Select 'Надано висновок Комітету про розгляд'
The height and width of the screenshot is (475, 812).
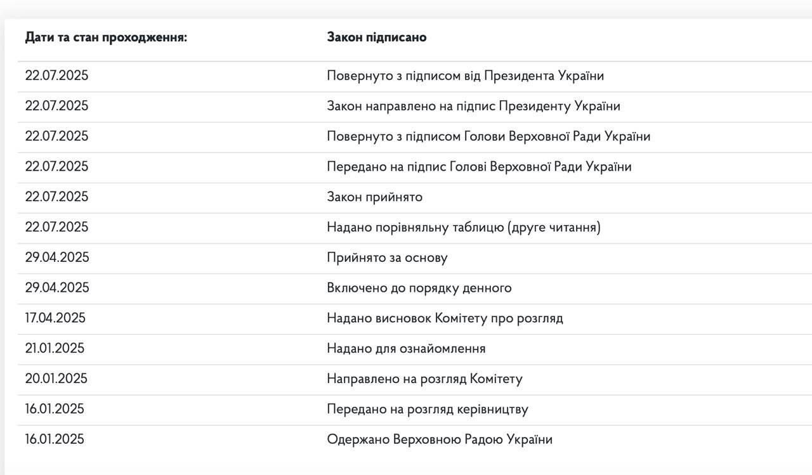coord(445,318)
